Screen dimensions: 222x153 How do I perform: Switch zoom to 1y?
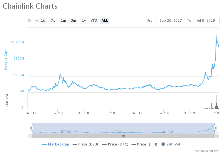click(84, 21)
